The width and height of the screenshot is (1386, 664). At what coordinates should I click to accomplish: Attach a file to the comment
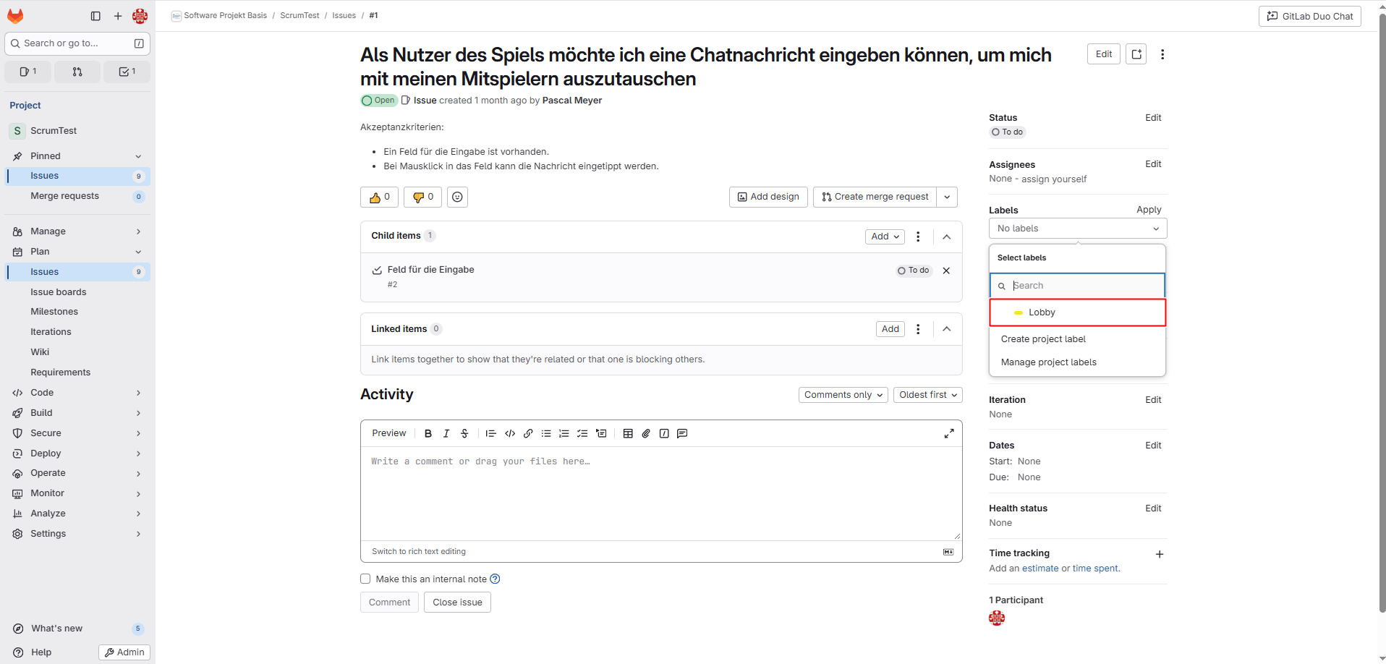[x=646, y=433]
